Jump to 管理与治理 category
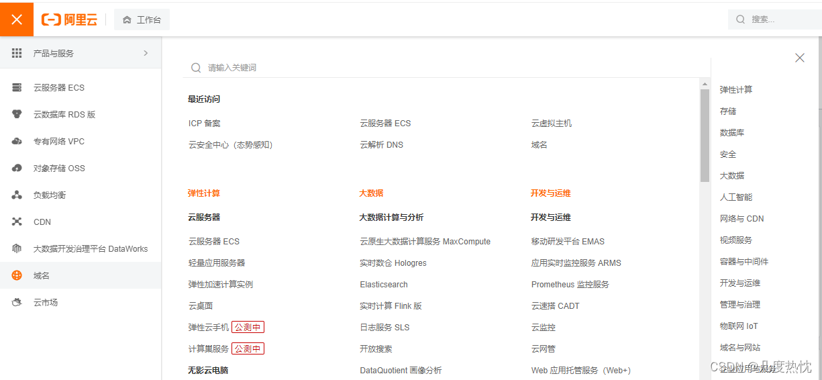822x380 pixels. (740, 305)
